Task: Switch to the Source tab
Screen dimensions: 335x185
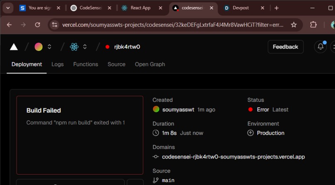Action: (x=116, y=64)
